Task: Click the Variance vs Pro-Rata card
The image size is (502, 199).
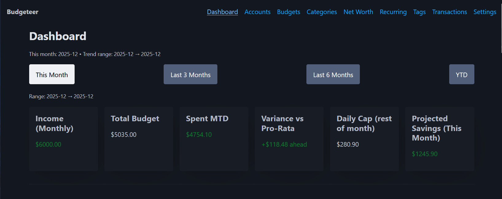Action: (x=289, y=139)
